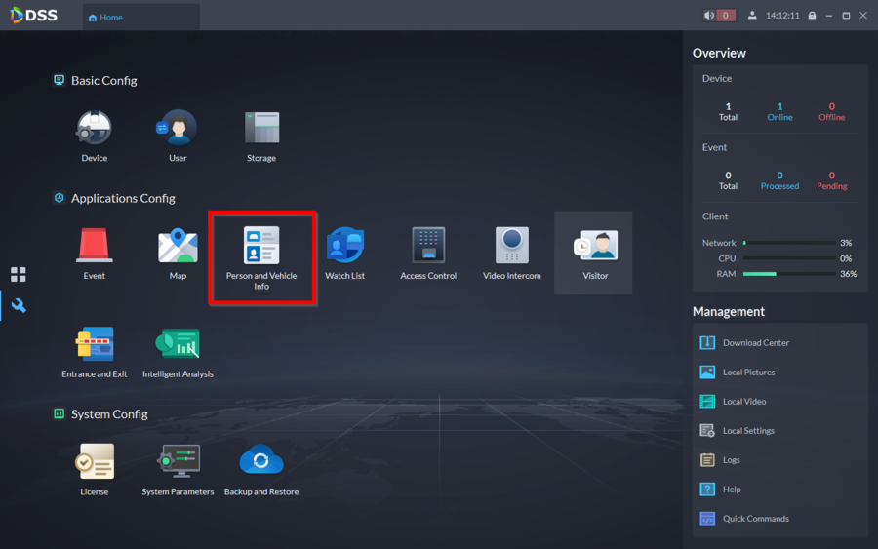Click the DSS logo
Screen dimensions: 878x549
(33, 15)
